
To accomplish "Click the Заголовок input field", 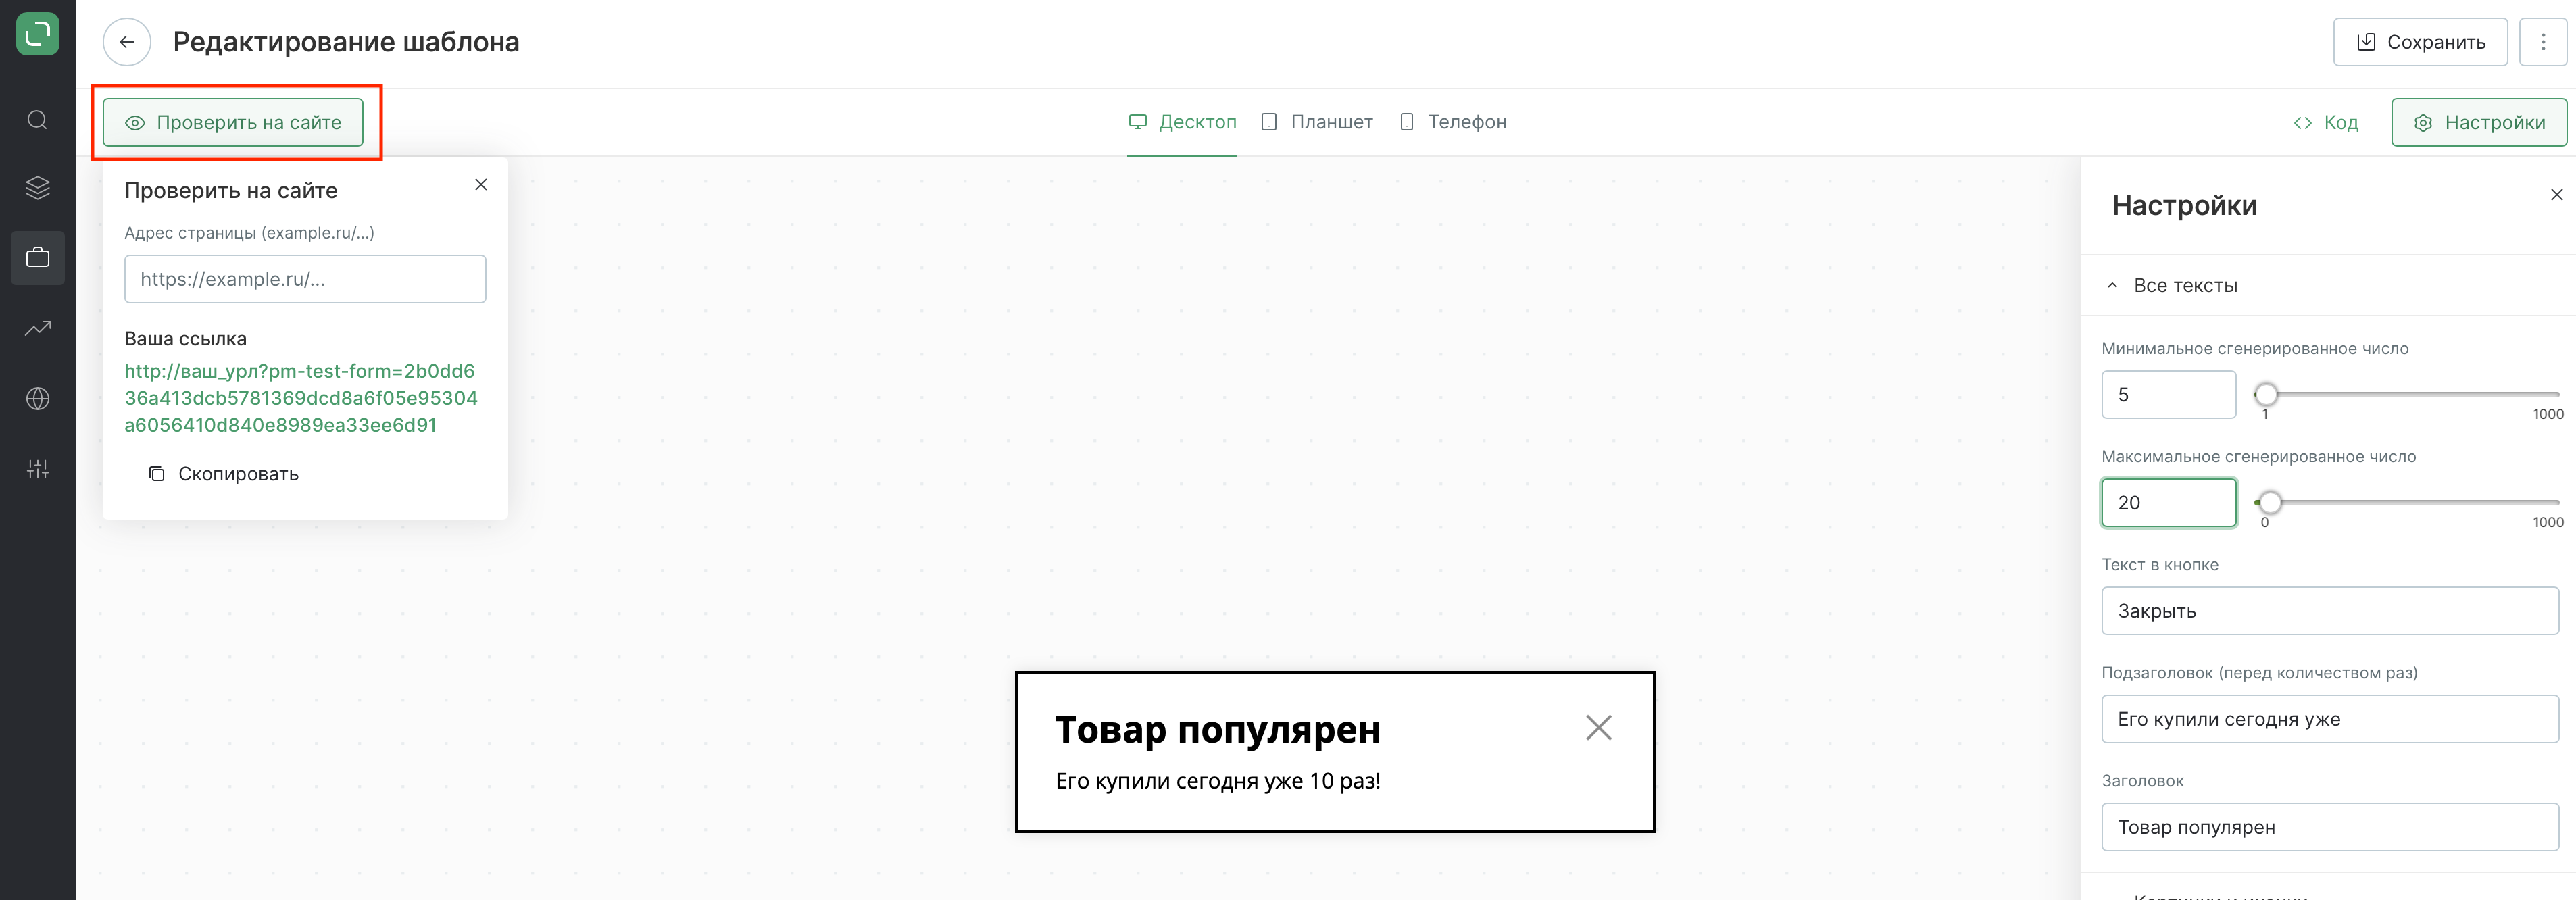I will coord(2329,827).
